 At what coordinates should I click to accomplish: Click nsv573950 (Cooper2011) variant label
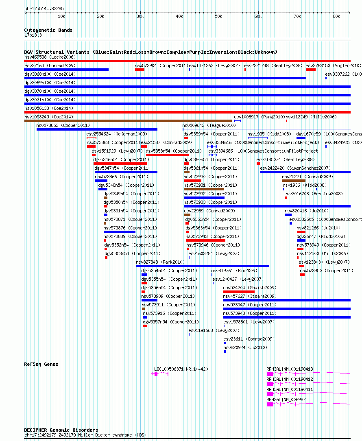(x=327, y=271)
